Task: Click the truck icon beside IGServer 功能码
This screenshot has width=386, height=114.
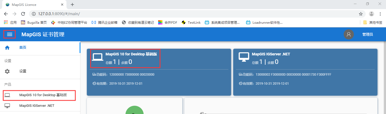Action: coord(240,75)
